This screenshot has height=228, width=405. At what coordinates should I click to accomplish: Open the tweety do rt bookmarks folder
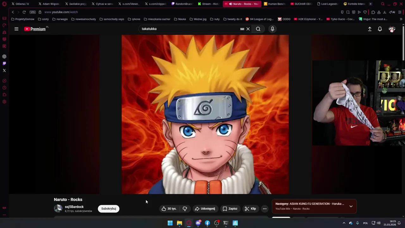[233, 19]
